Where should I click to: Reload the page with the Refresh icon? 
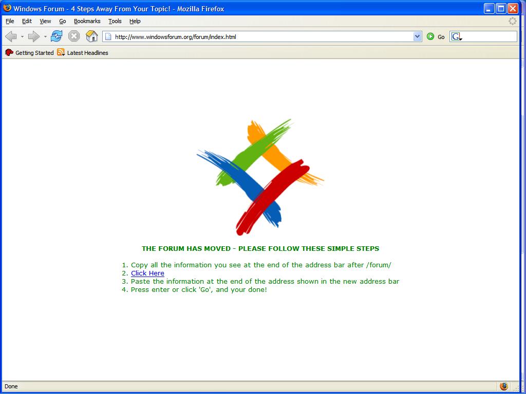(57, 36)
